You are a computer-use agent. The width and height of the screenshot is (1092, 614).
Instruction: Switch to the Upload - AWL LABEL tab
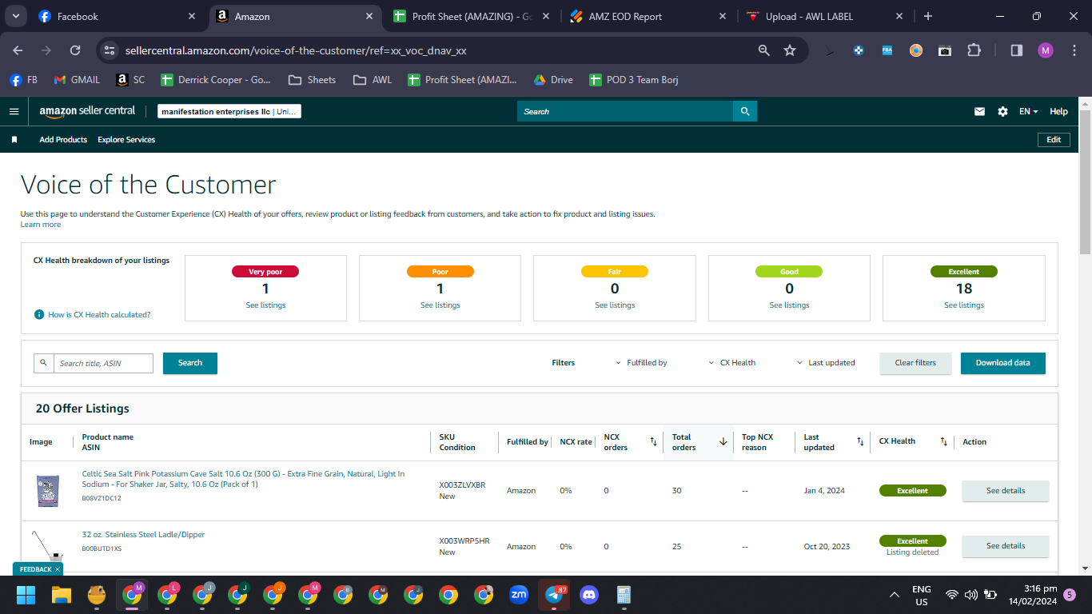coord(825,16)
